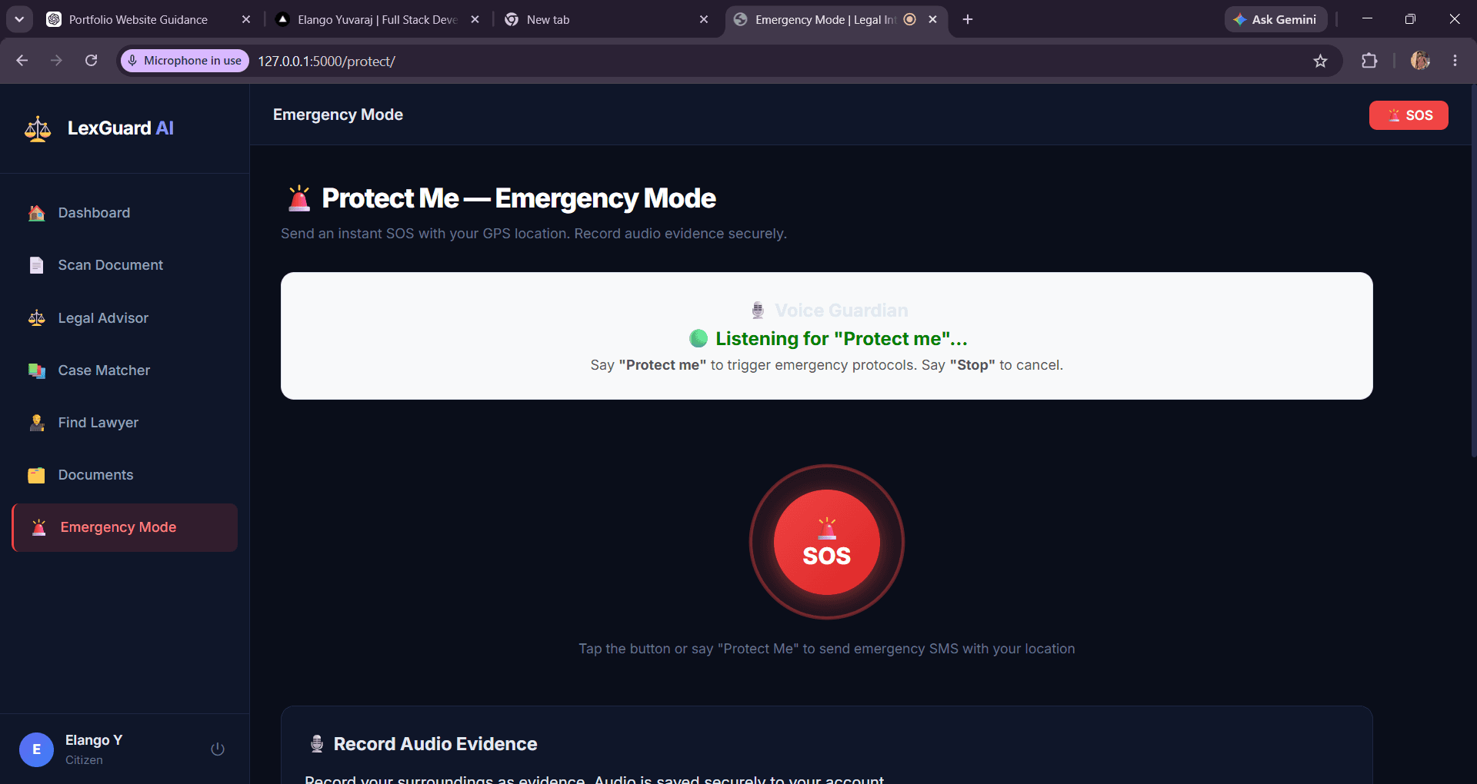Bookmark this page with the star icon
Viewport: 1477px width, 784px height.
pyautogui.click(x=1320, y=61)
